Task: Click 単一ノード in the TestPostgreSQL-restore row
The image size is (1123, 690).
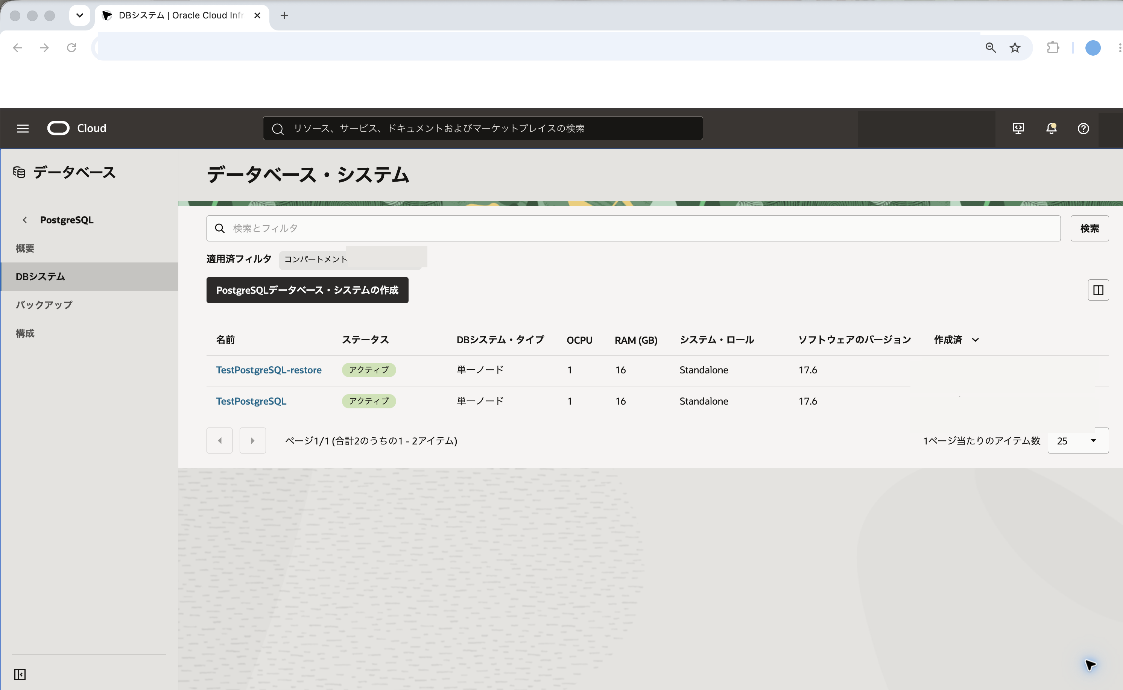Action: [x=480, y=370]
